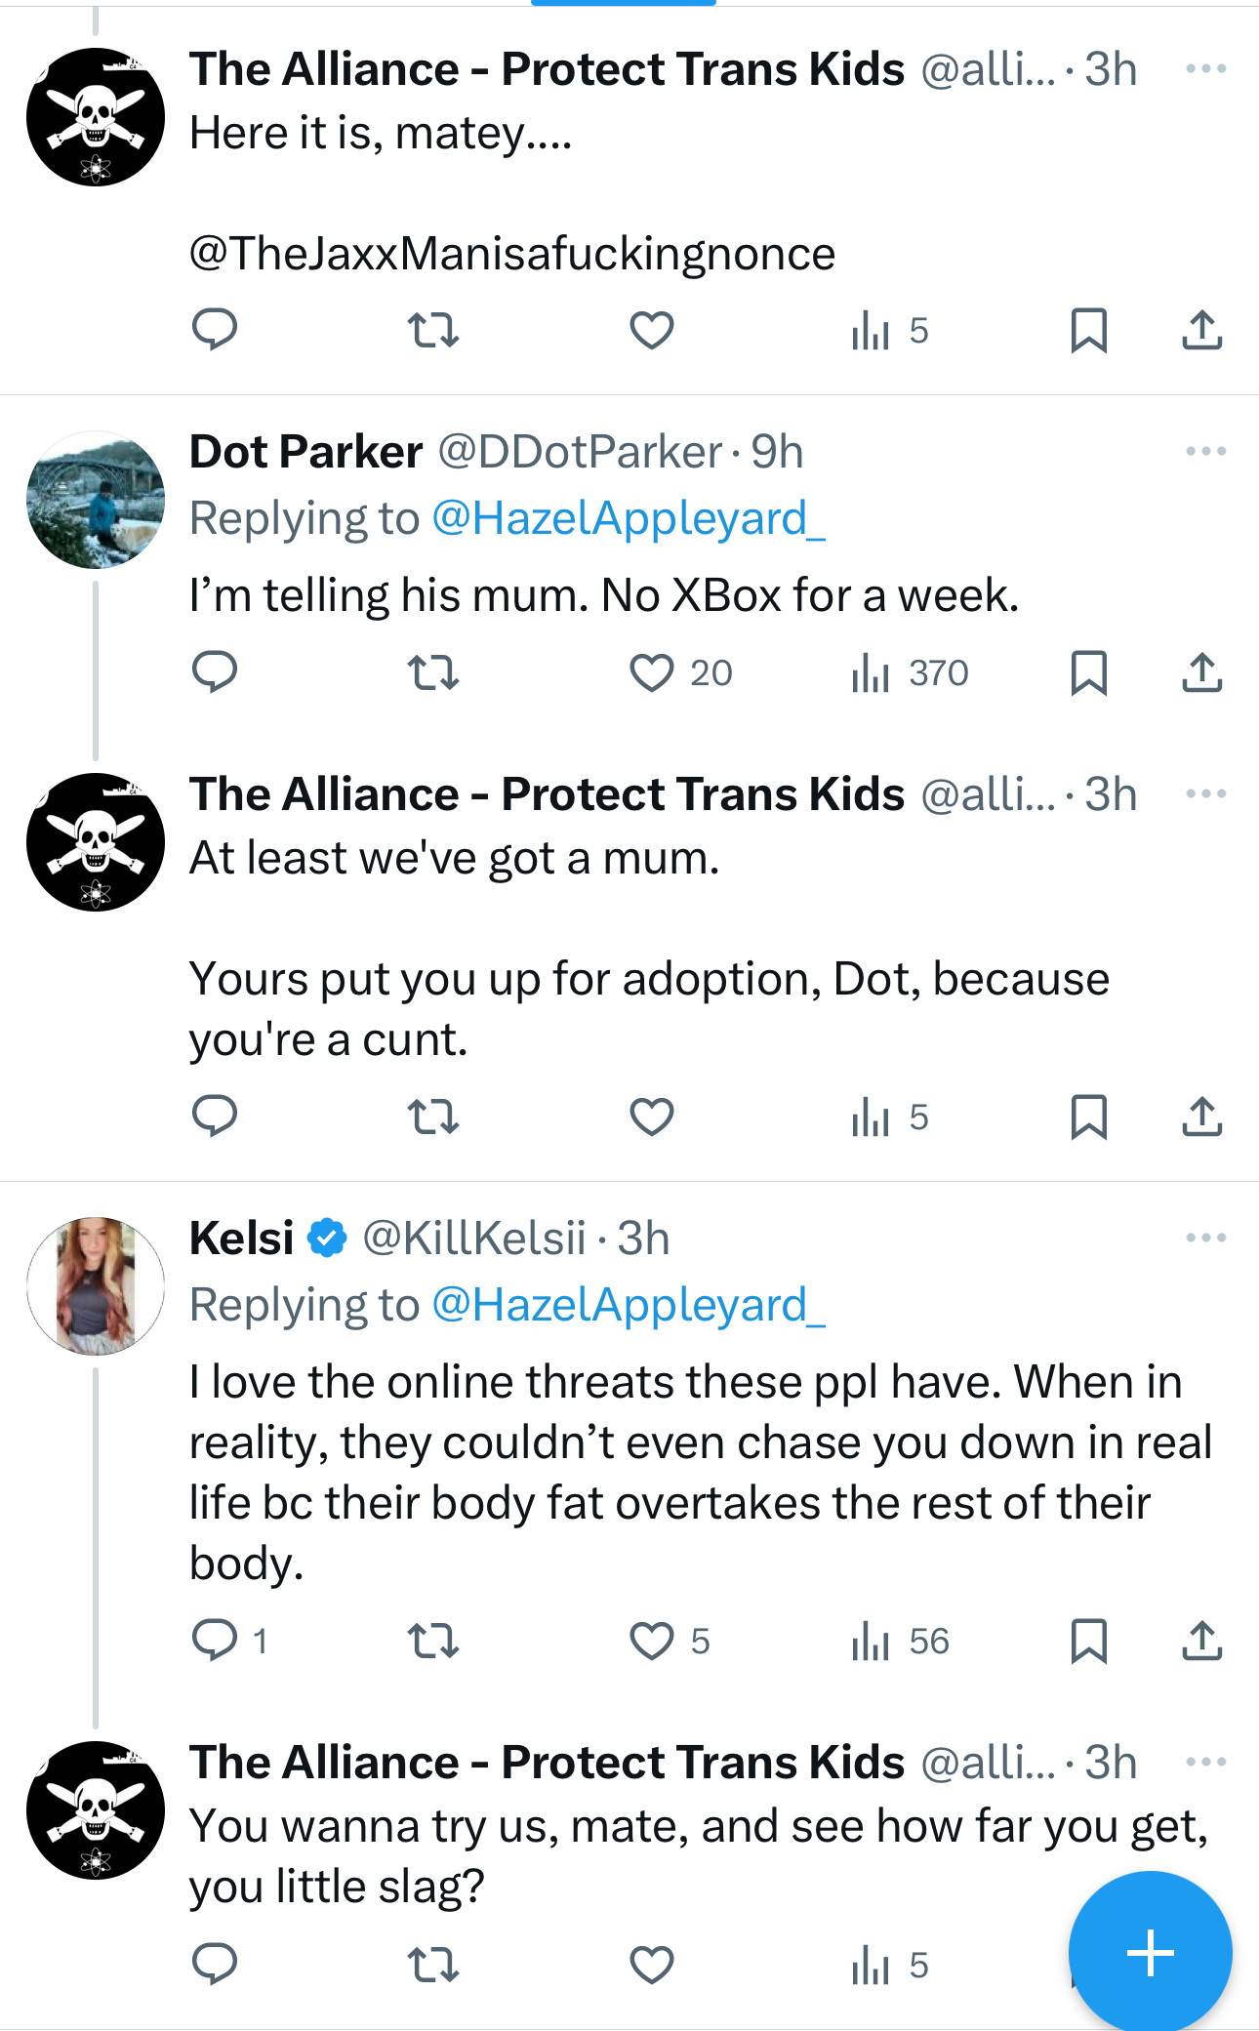Viewport: 1259px width, 2031px height.
Task: Reply to 'At least we've got a mum' tweet
Action: [x=215, y=1116]
